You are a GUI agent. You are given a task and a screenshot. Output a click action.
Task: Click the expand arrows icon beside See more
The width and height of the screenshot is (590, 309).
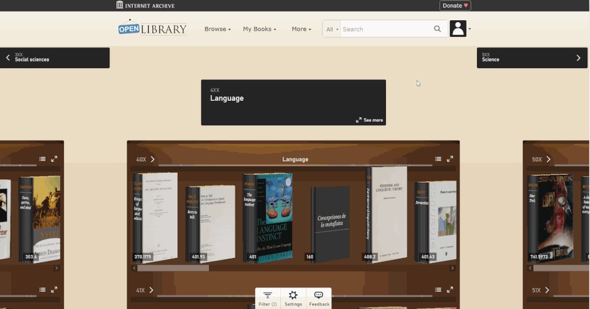[x=358, y=120]
